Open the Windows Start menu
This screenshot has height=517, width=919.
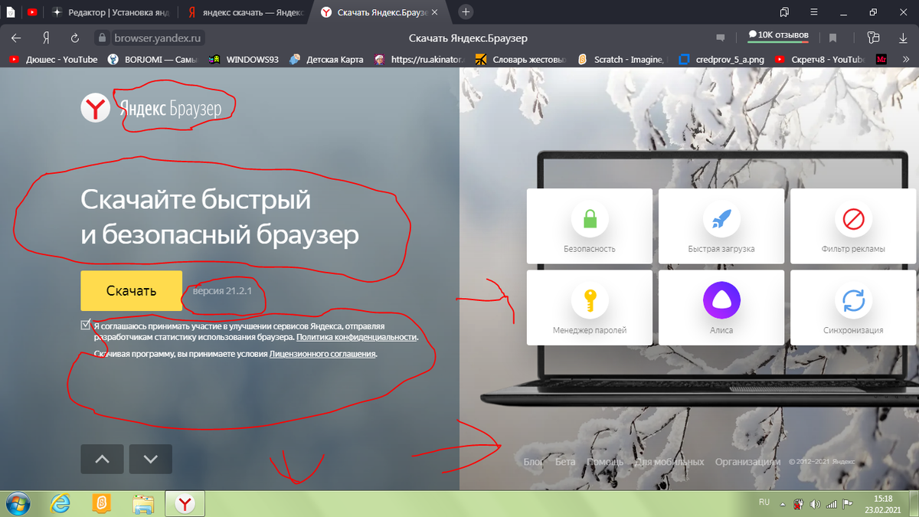pyautogui.click(x=17, y=504)
